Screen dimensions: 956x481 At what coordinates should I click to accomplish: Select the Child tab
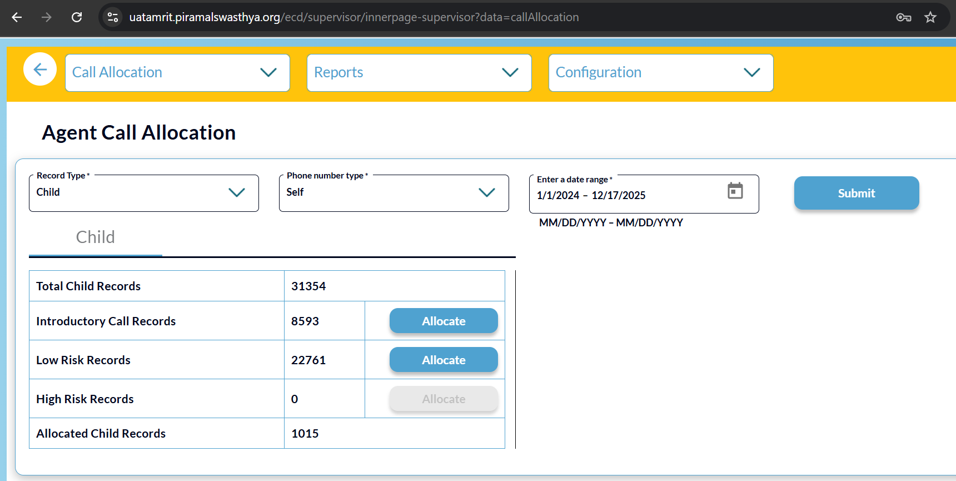[x=96, y=237]
